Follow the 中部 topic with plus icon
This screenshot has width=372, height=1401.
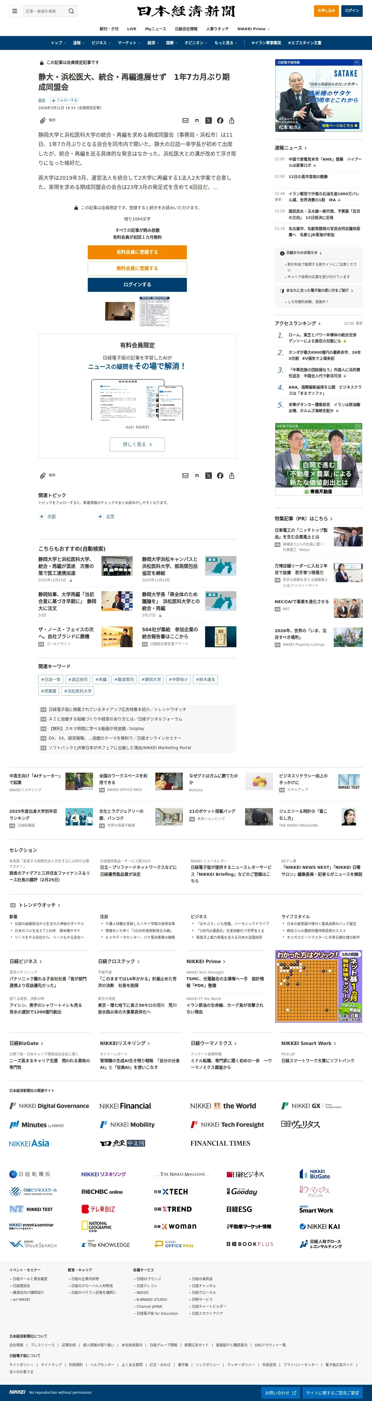(x=42, y=517)
